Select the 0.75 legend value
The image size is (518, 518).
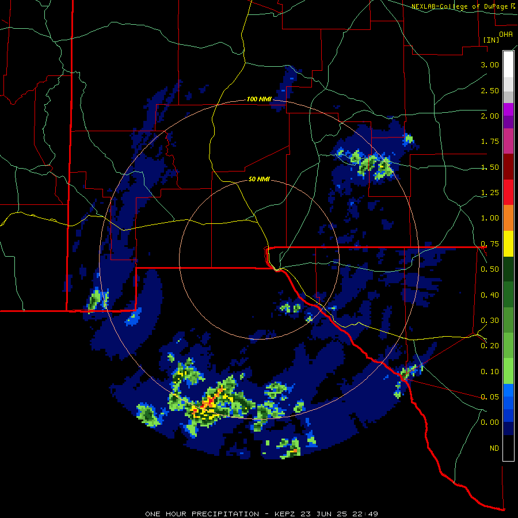pyautogui.click(x=490, y=244)
